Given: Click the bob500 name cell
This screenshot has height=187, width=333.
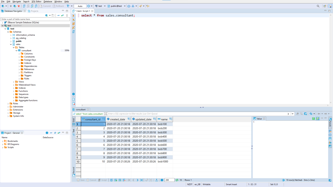Looking at the screenshot, I should coord(164,141).
